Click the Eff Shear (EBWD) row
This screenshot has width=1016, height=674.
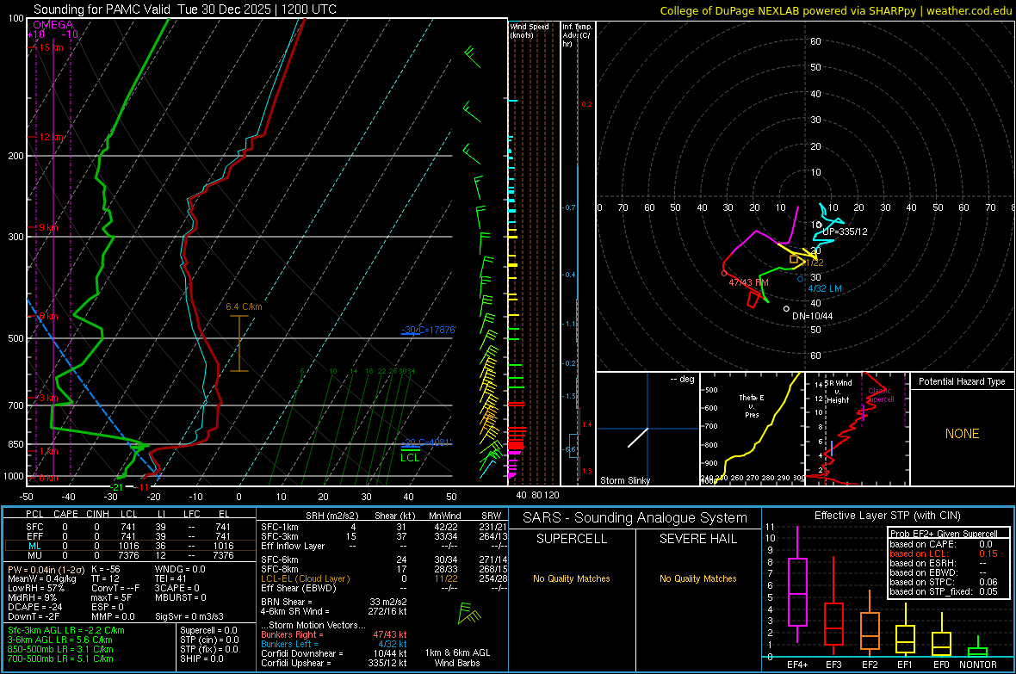pos(384,589)
